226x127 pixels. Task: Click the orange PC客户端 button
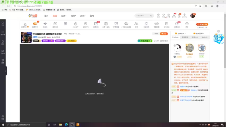202,25
